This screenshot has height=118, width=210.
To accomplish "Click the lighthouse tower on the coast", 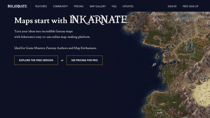I will click(157, 55).
